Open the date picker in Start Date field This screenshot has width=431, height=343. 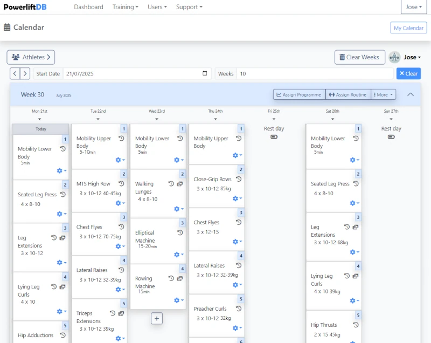pyautogui.click(x=205, y=73)
